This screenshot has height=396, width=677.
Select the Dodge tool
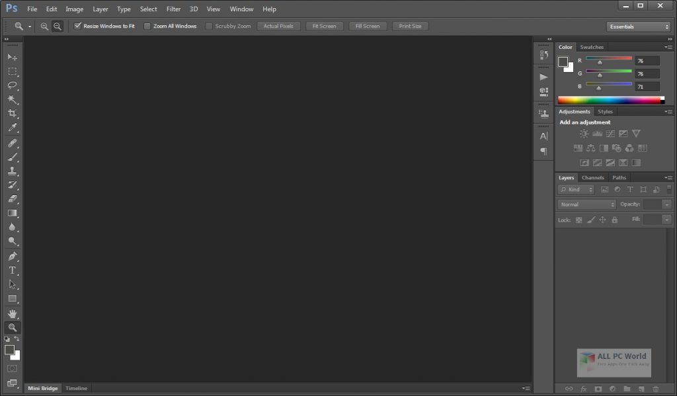12,241
